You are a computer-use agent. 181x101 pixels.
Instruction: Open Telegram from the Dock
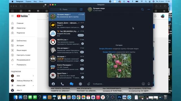tap(129, 97)
